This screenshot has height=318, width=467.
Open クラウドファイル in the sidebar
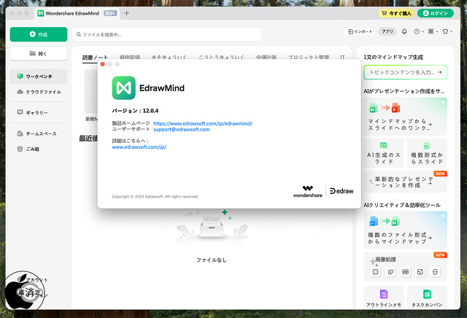[x=39, y=92]
